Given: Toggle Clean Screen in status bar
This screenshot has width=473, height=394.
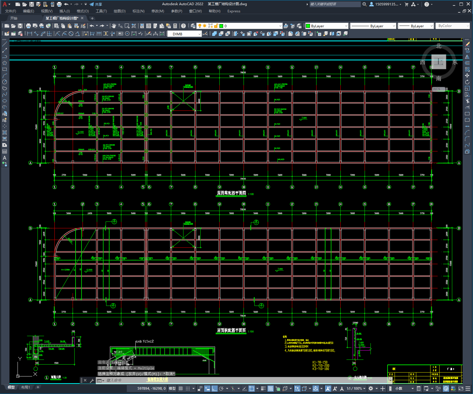Looking at the screenshot, I should [461, 389].
